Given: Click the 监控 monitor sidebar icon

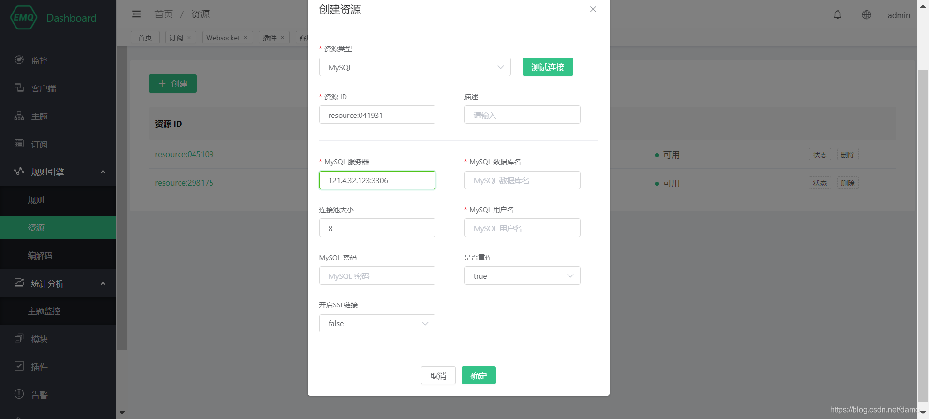Looking at the screenshot, I should pos(19,60).
